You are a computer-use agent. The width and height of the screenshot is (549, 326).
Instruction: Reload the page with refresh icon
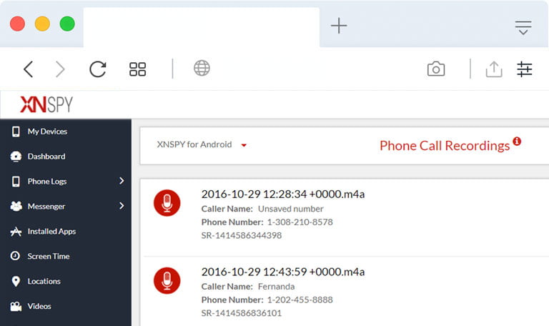(98, 69)
